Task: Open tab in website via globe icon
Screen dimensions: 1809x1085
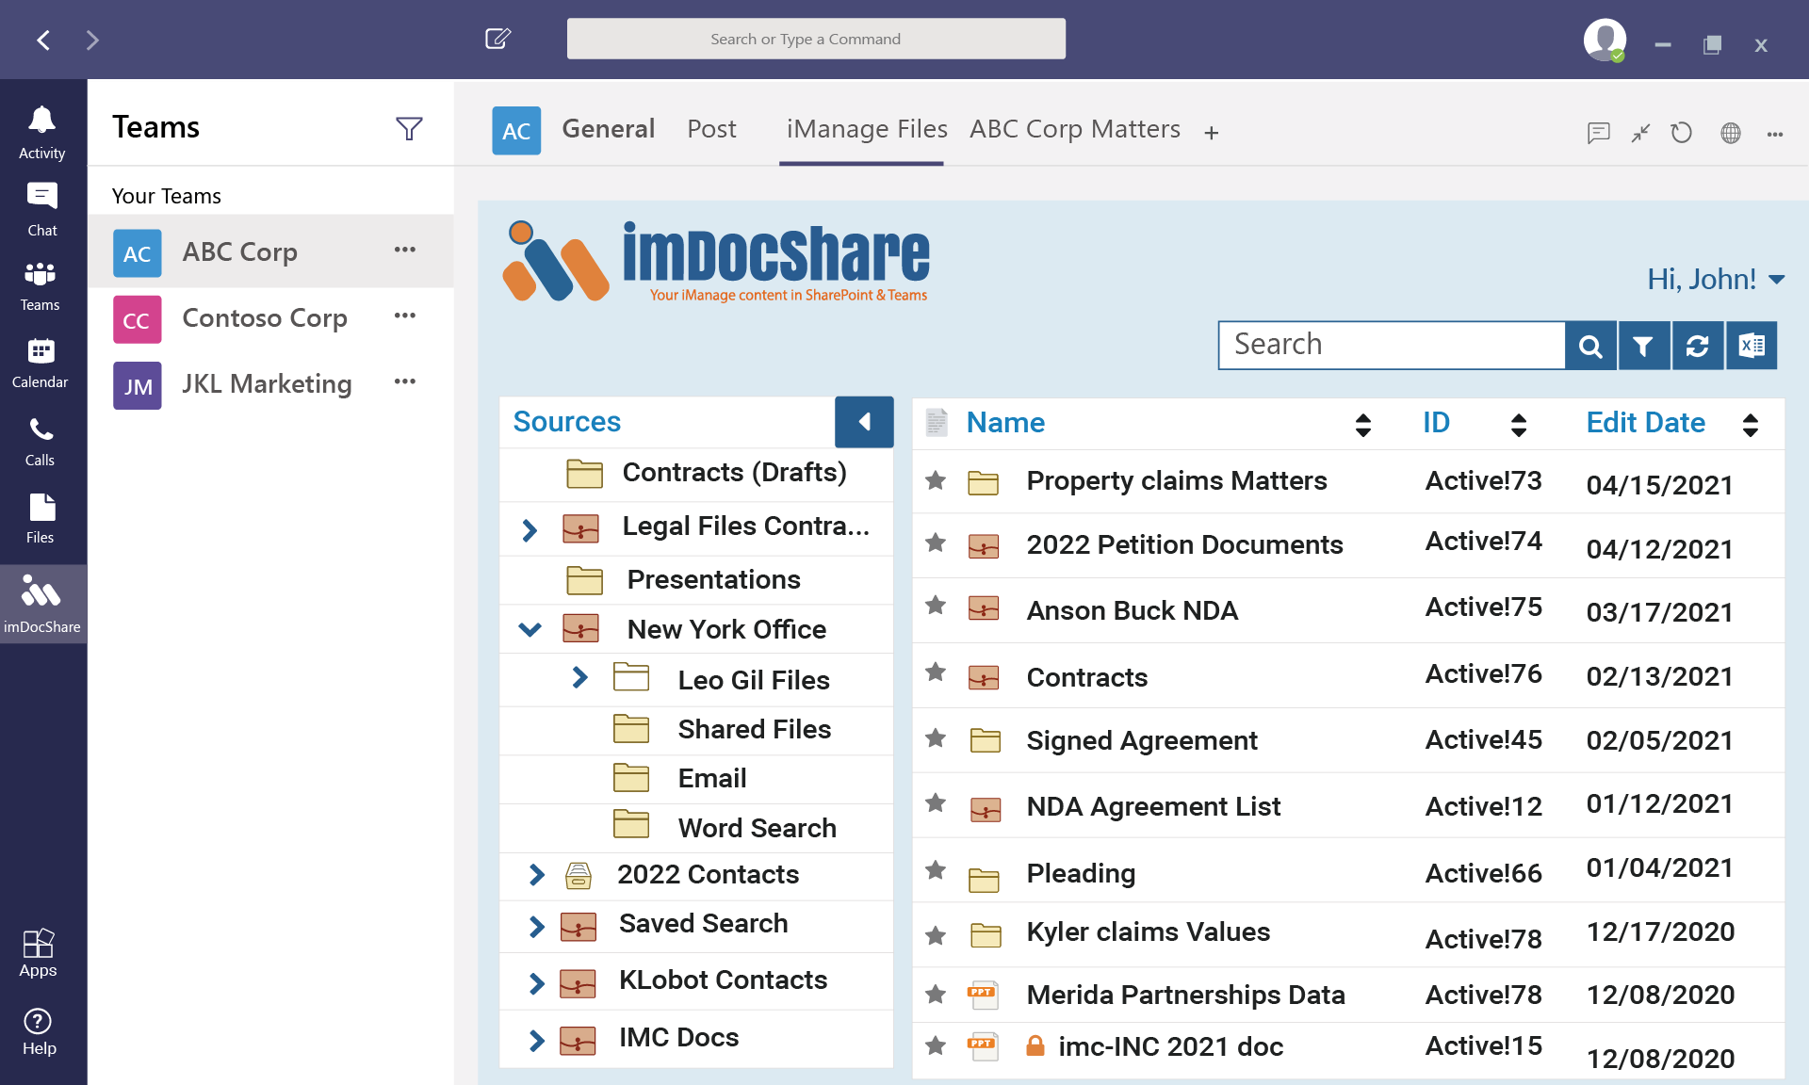Action: click(x=1731, y=133)
